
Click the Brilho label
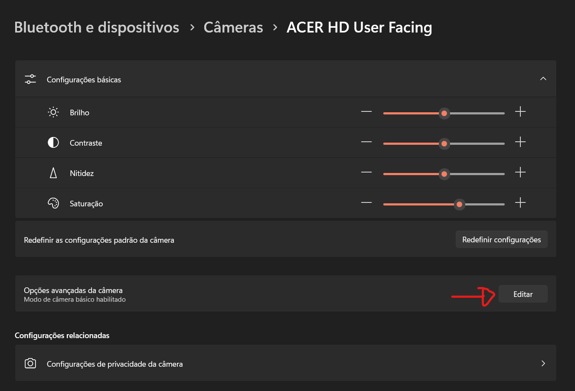[80, 113]
